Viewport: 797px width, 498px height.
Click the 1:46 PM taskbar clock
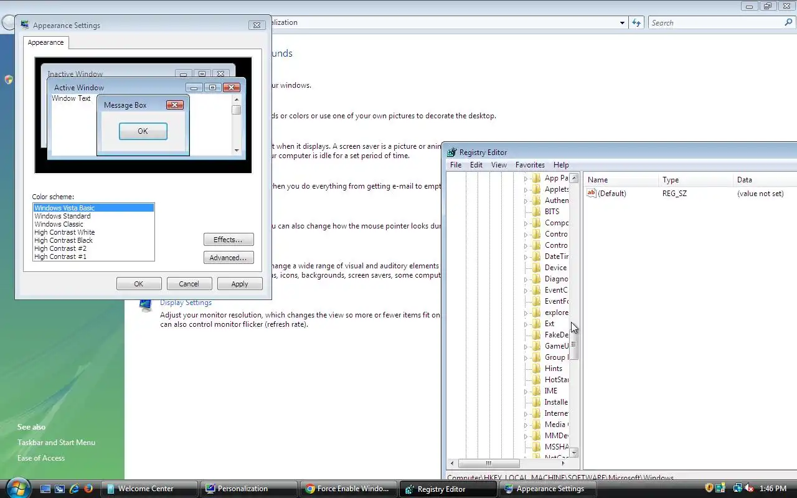pos(773,489)
